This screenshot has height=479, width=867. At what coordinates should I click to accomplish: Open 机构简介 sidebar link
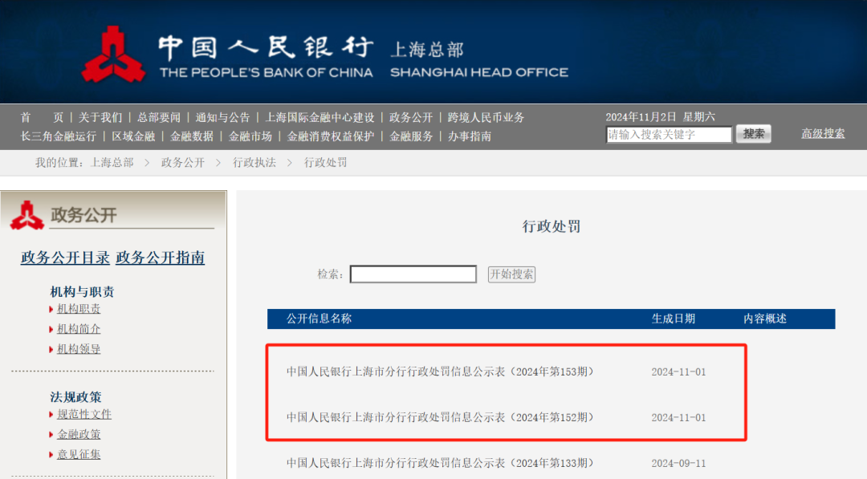click(79, 329)
